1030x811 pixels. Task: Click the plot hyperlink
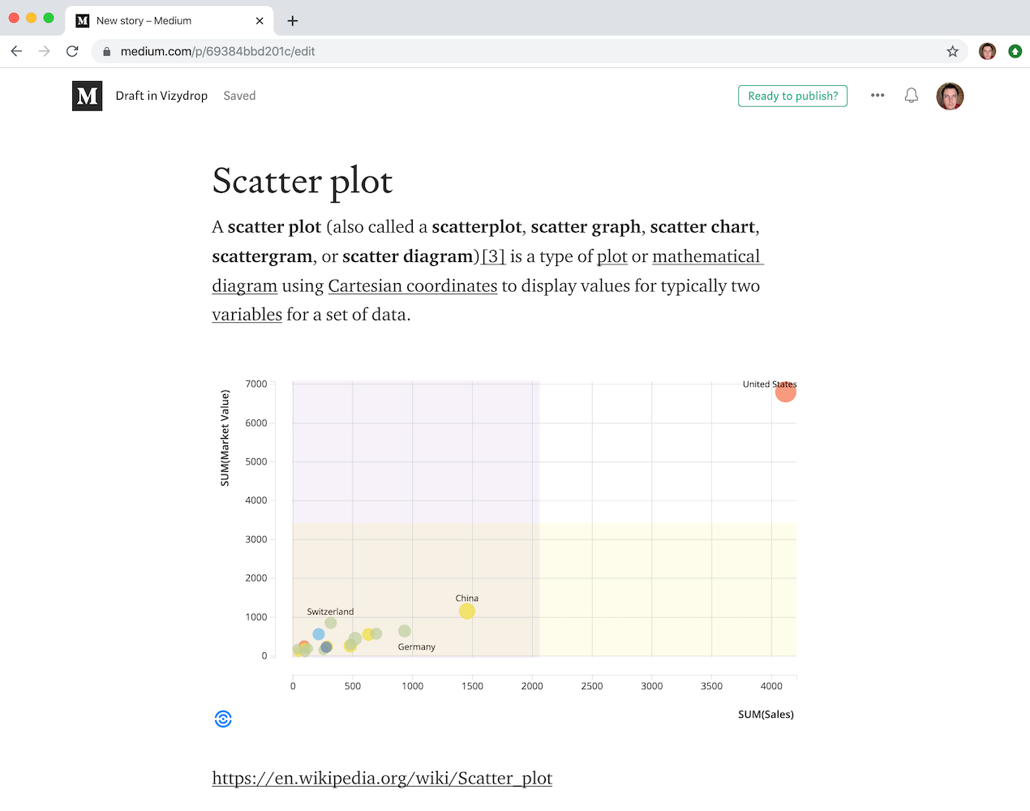[612, 256]
